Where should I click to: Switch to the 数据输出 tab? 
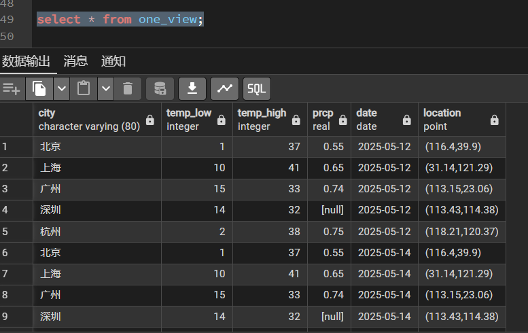pos(26,61)
